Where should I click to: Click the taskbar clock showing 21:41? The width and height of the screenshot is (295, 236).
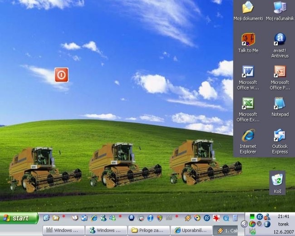[284, 217]
